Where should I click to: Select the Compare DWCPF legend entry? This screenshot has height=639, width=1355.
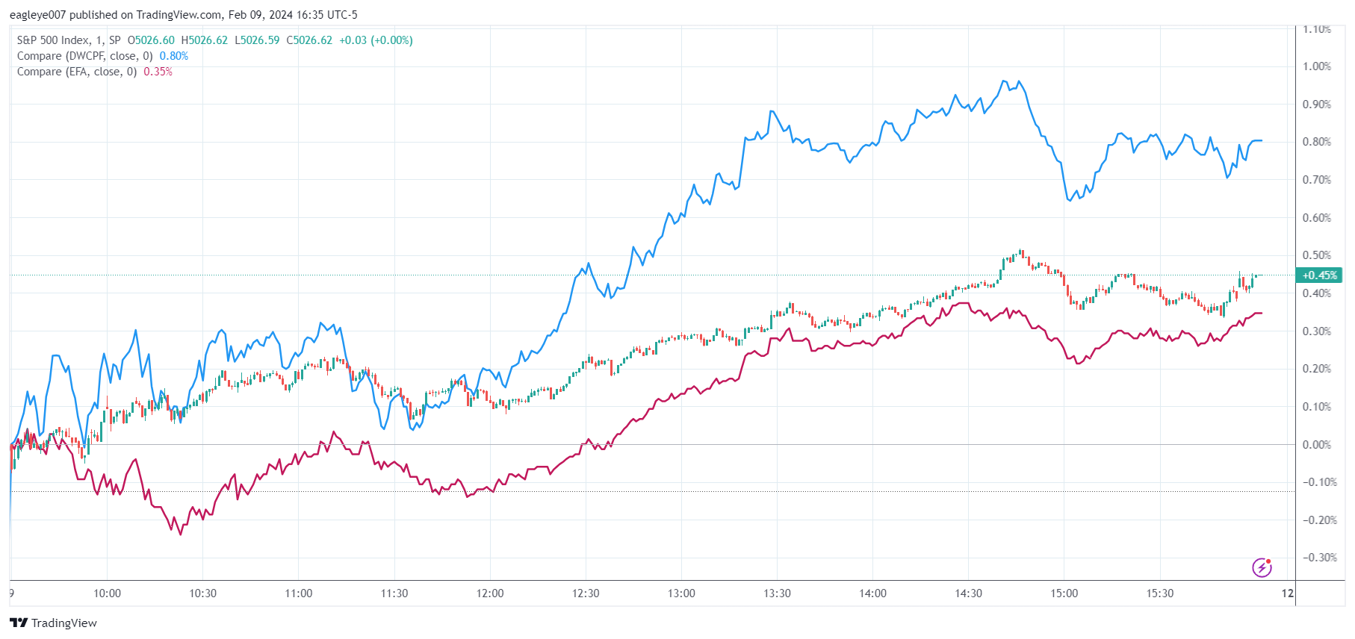[84, 56]
